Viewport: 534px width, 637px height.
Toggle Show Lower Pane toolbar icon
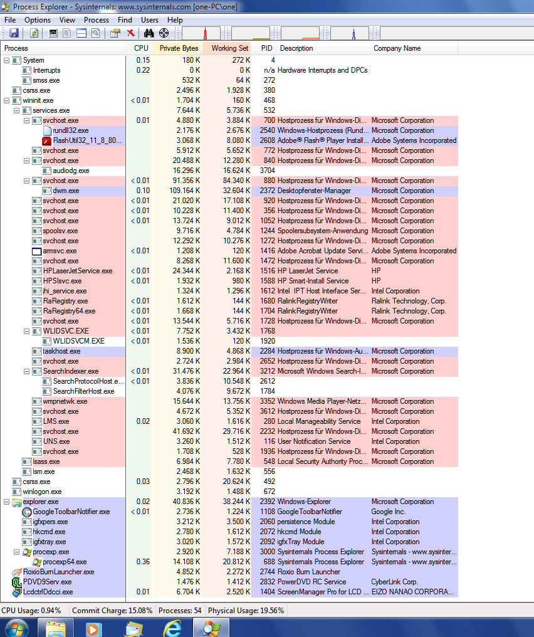pyautogui.click(x=81, y=33)
